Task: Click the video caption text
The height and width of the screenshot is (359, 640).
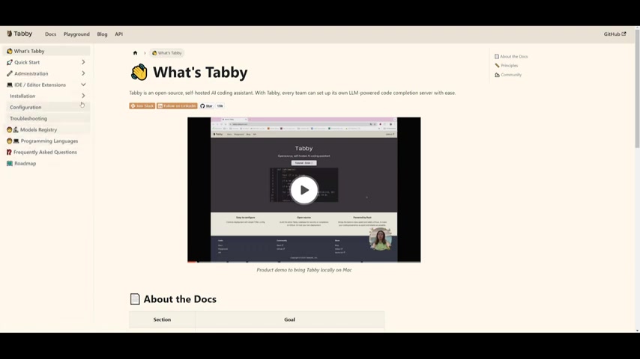Action: pyautogui.click(x=304, y=270)
